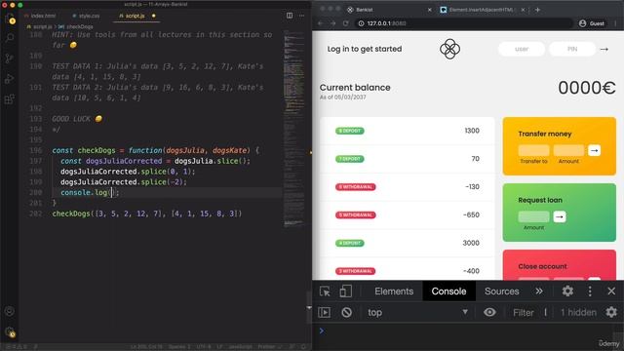Click the -400 withdrawal amount

point(471,271)
